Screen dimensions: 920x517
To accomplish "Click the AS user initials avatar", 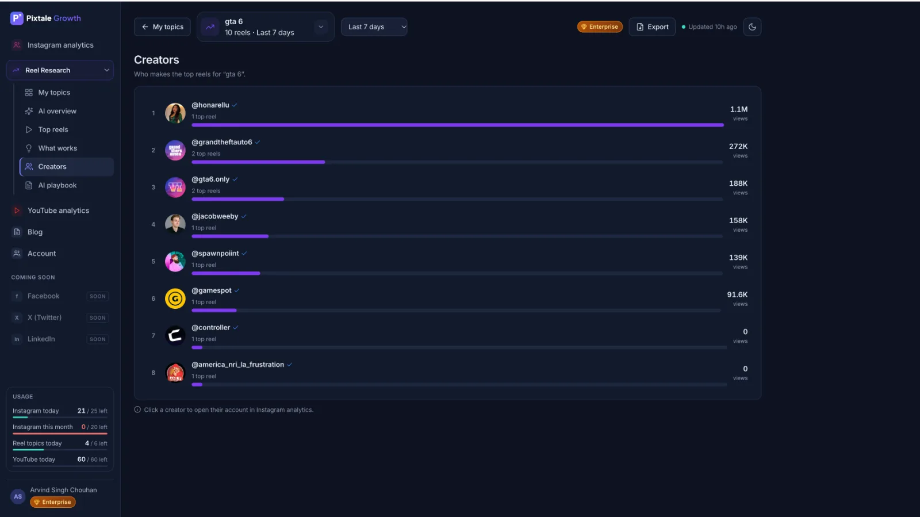I will coord(18,496).
